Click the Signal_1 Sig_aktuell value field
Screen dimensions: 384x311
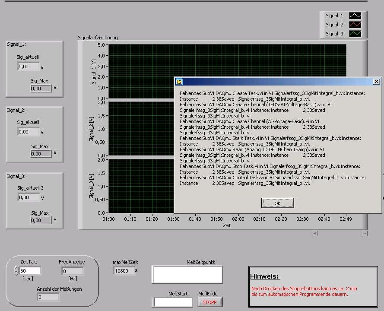point(29,67)
